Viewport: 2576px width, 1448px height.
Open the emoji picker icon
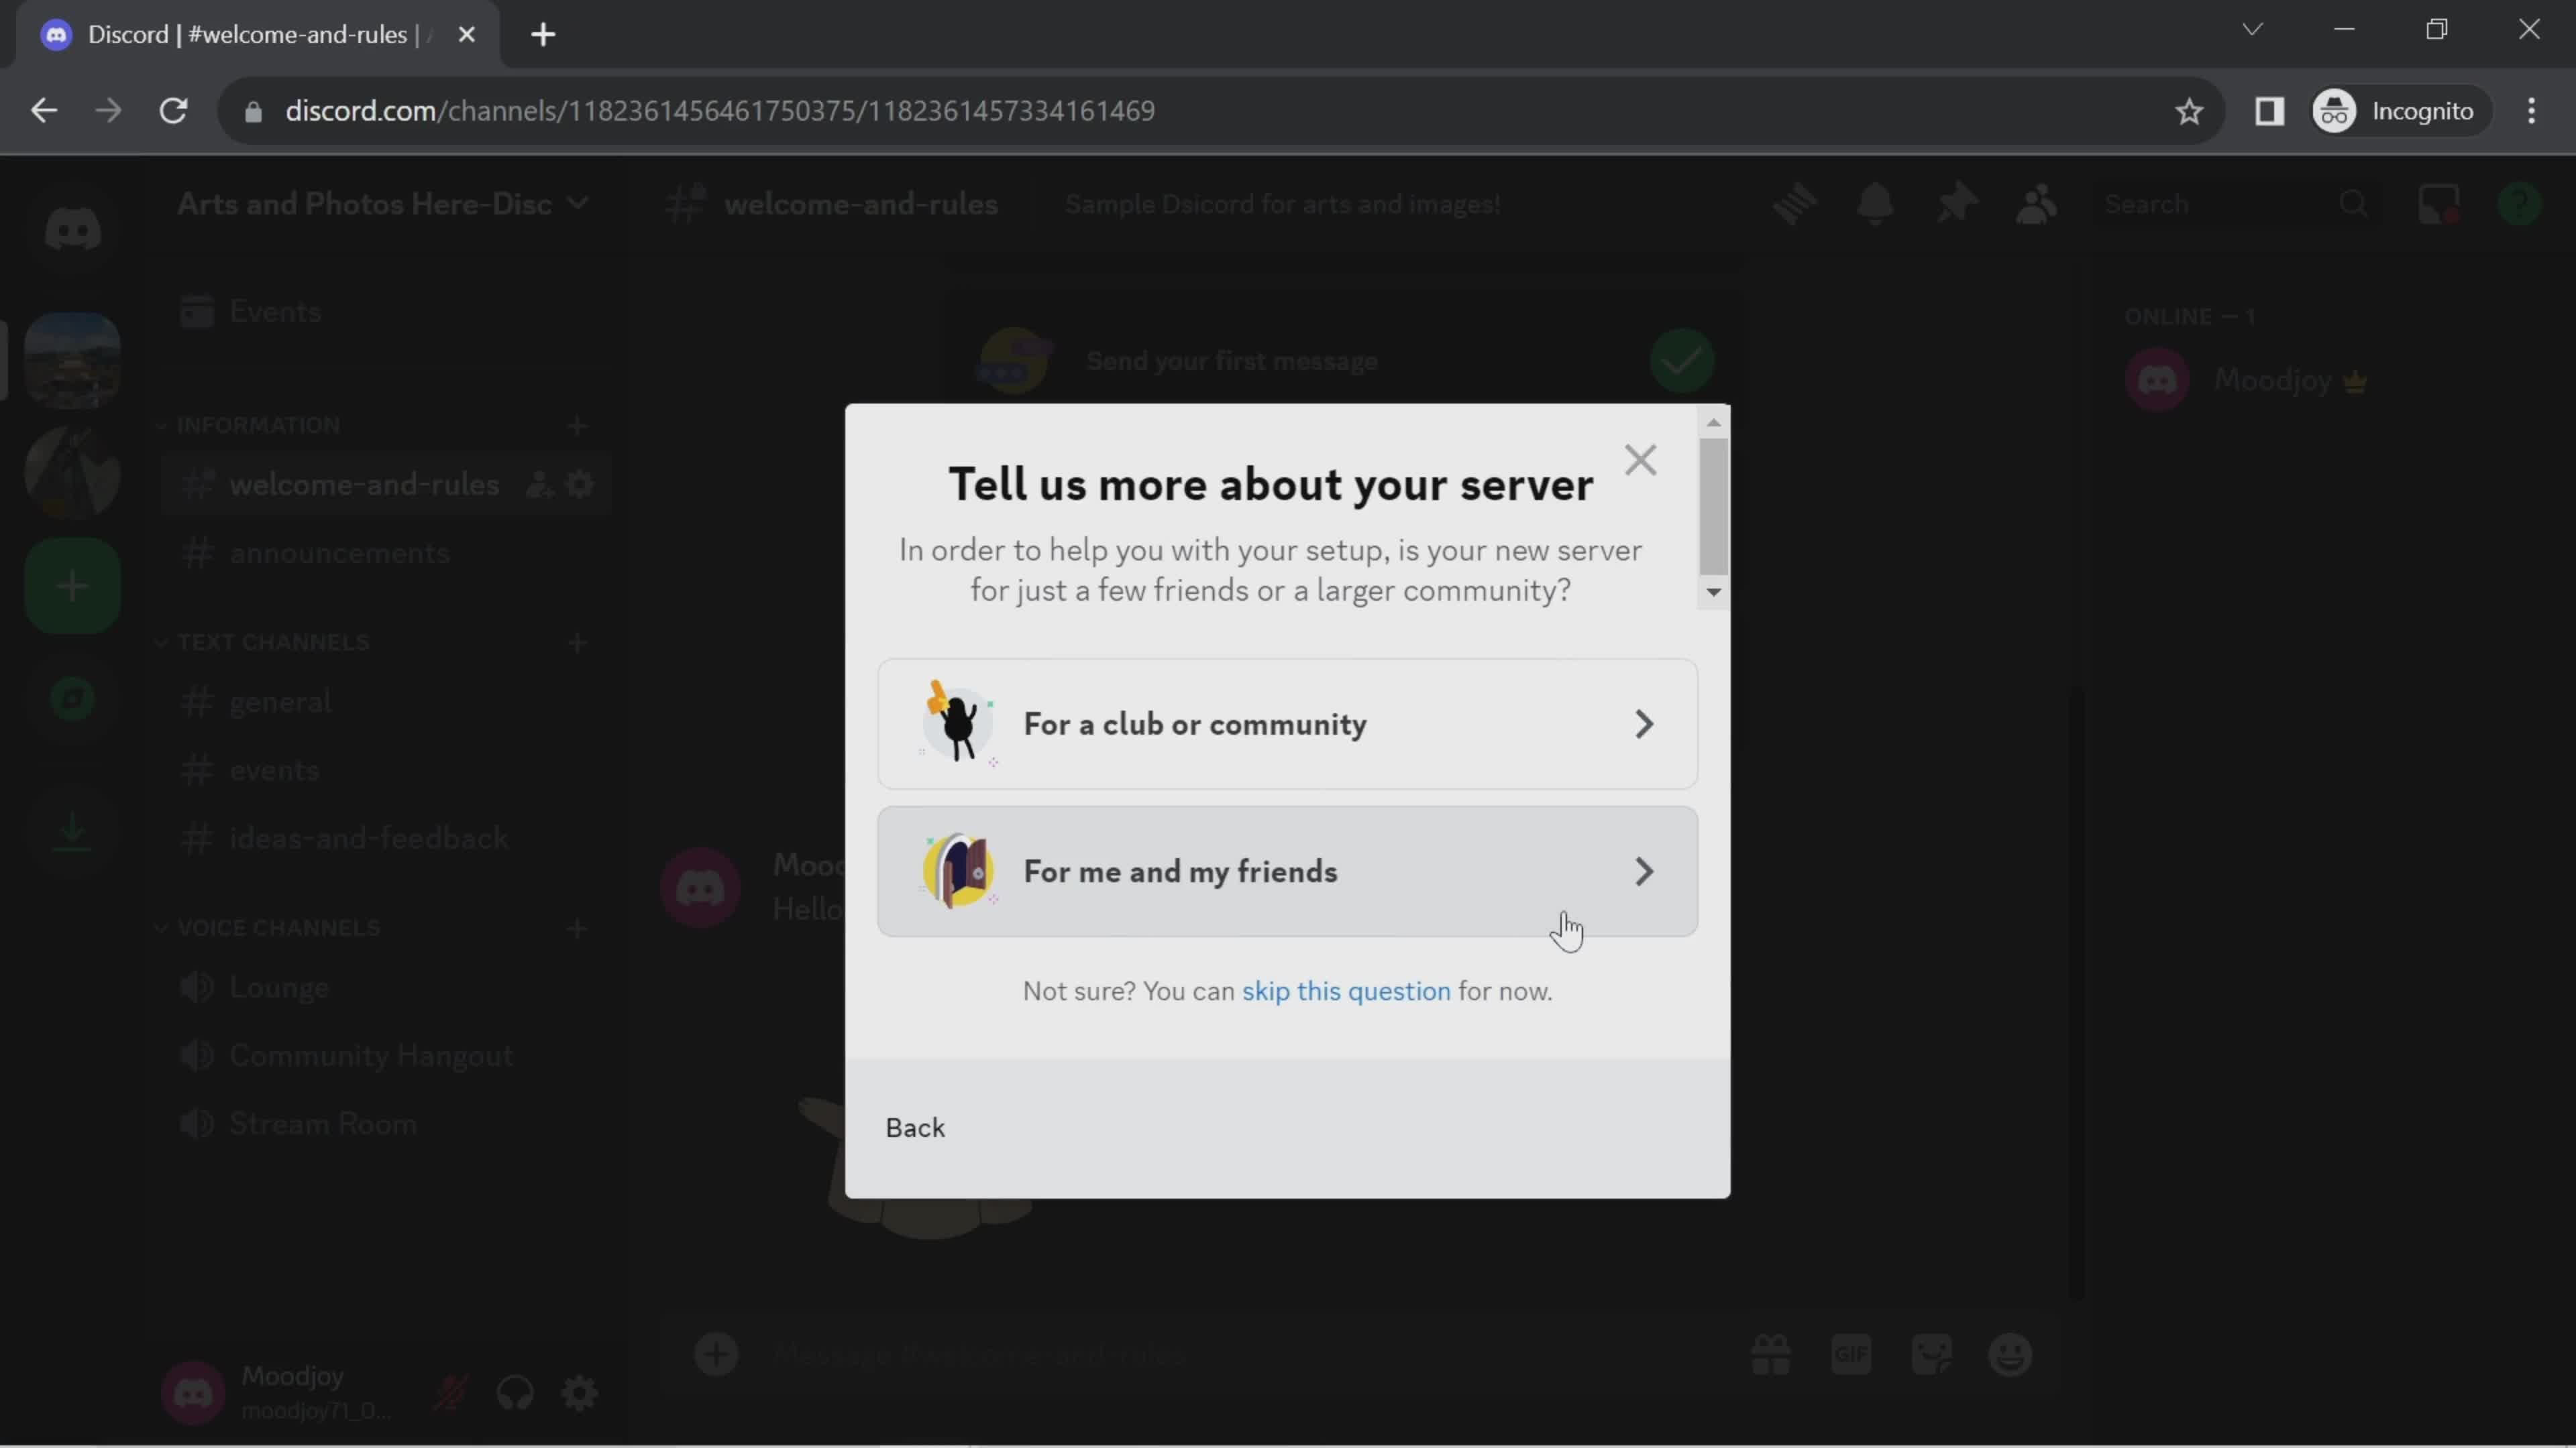coord(2011,1356)
